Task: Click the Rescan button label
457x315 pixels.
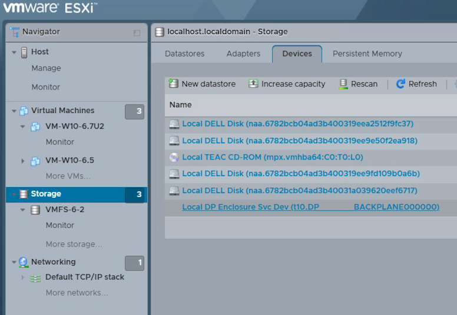Action: tap(364, 84)
